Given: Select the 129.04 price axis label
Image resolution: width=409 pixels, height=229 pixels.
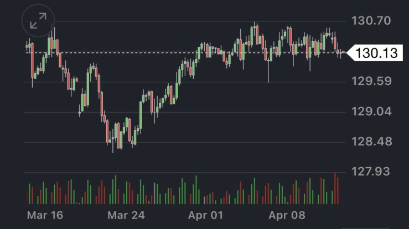Looking at the screenshot, I should [371, 112].
